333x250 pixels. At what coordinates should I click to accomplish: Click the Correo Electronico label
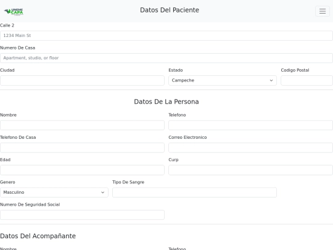click(x=187, y=137)
